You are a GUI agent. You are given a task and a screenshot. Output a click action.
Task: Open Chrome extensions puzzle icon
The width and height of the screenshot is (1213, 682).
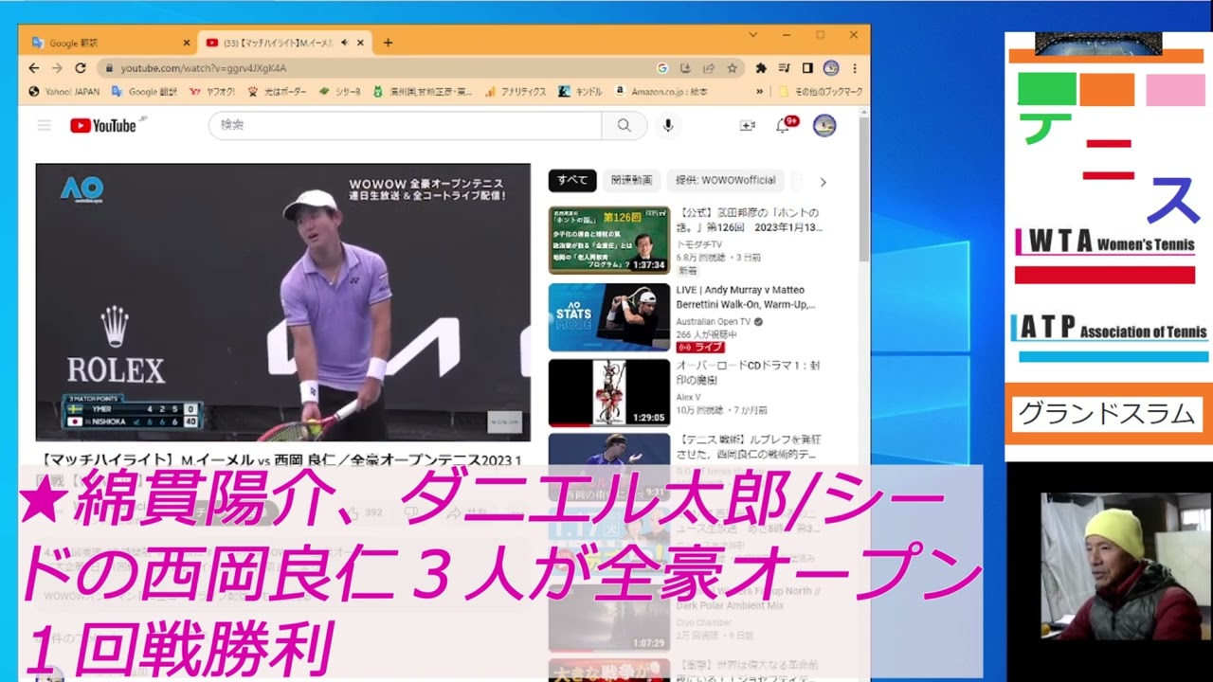[x=760, y=68]
